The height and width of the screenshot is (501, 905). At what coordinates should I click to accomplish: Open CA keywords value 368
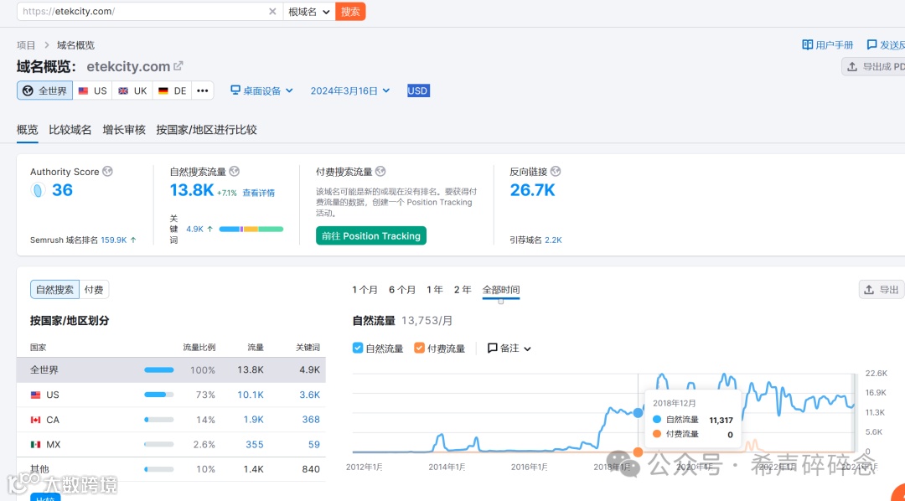pyautogui.click(x=311, y=420)
